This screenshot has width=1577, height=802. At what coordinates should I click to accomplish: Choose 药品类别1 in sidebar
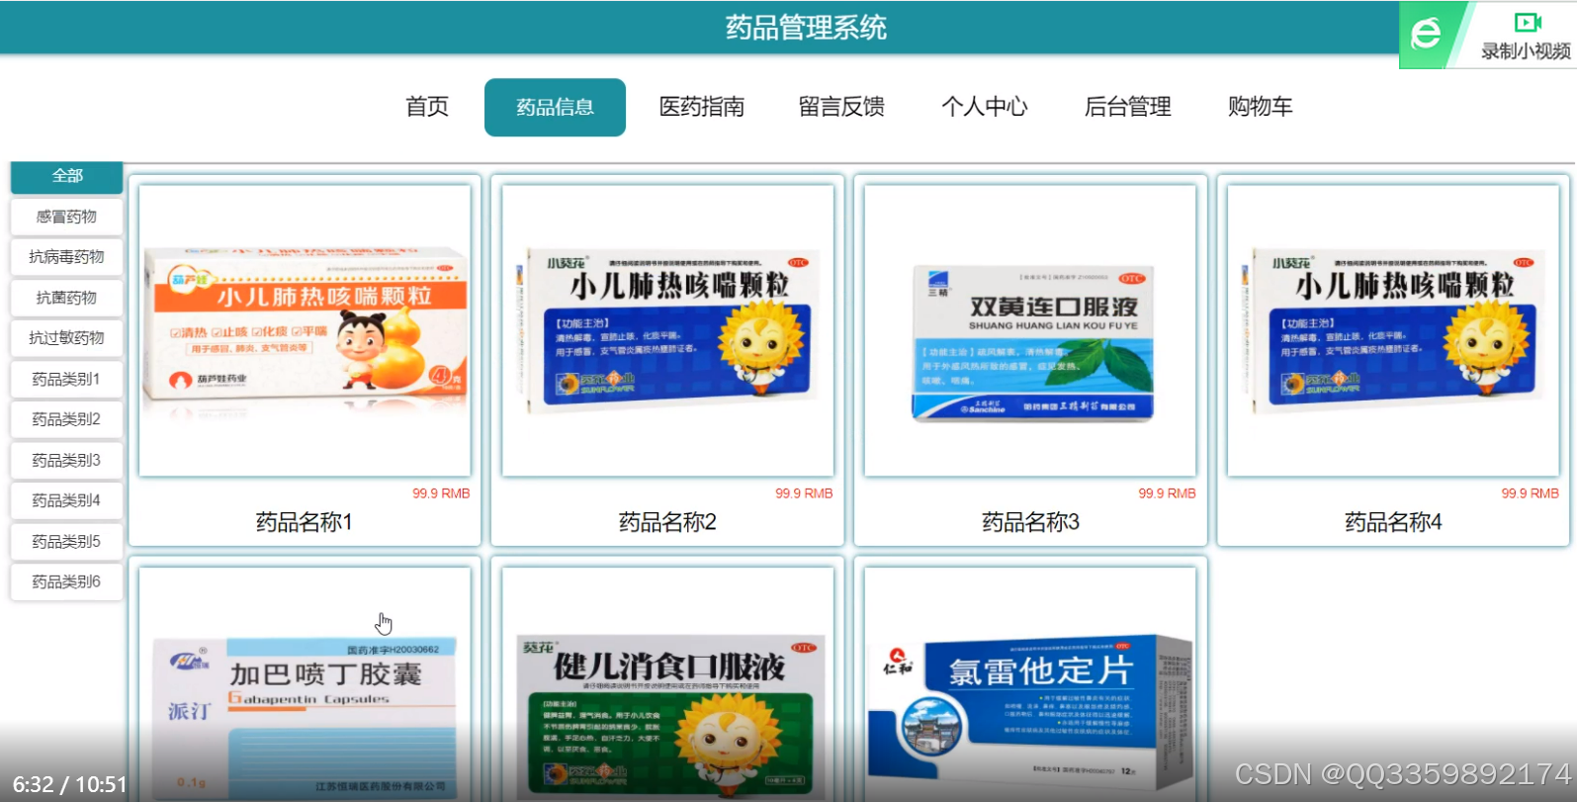67,379
